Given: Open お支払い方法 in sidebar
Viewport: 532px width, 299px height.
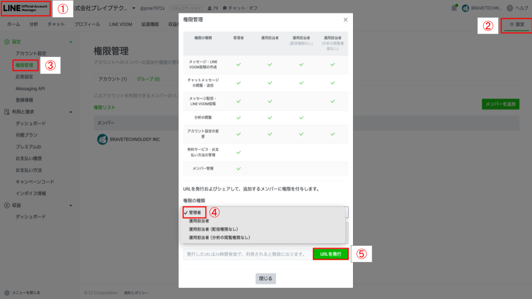Looking at the screenshot, I should [x=29, y=170].
